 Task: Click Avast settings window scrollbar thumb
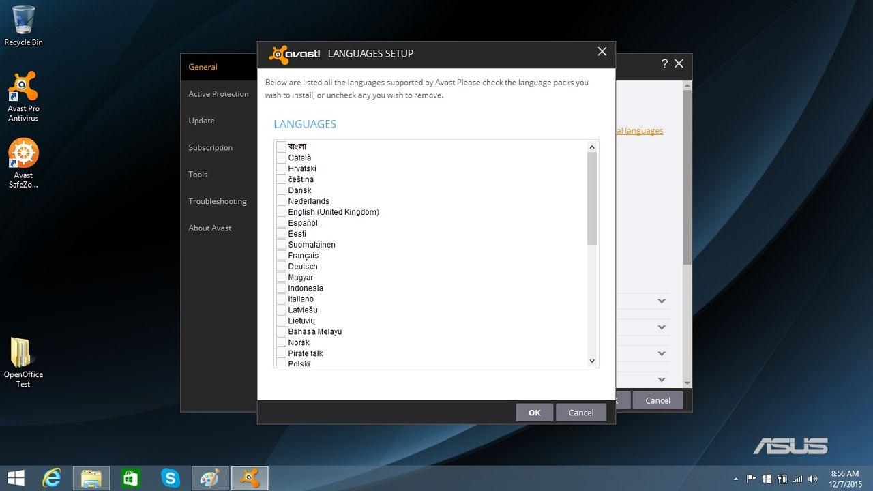tap(687, 177)
